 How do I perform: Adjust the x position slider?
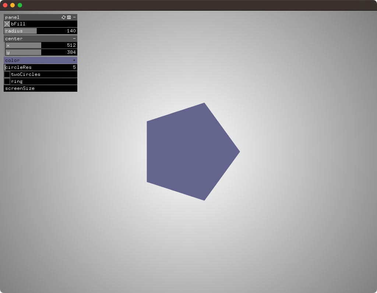coord(41,45)
